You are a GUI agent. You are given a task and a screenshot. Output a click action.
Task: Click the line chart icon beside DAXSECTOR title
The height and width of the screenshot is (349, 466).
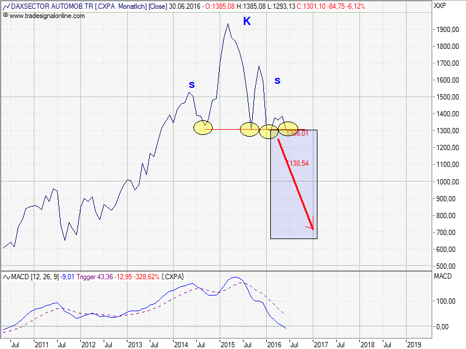coord(6,6)
